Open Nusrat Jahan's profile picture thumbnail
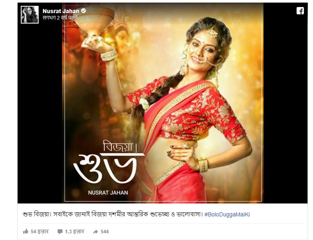The image size is (313, 240). click(x=30, y=14)
